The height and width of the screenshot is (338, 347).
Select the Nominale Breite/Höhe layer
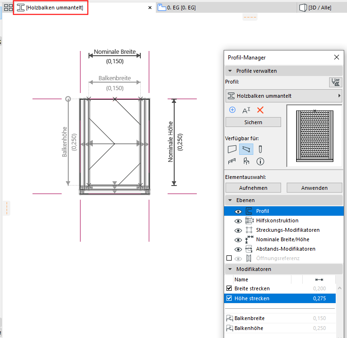(x=284, y=239)
